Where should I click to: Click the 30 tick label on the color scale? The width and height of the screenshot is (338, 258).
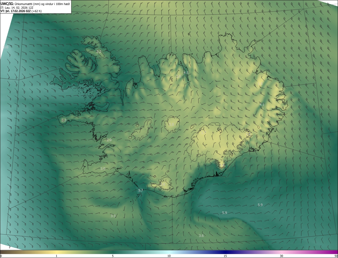pyautogui.click(x=281, y=256)
